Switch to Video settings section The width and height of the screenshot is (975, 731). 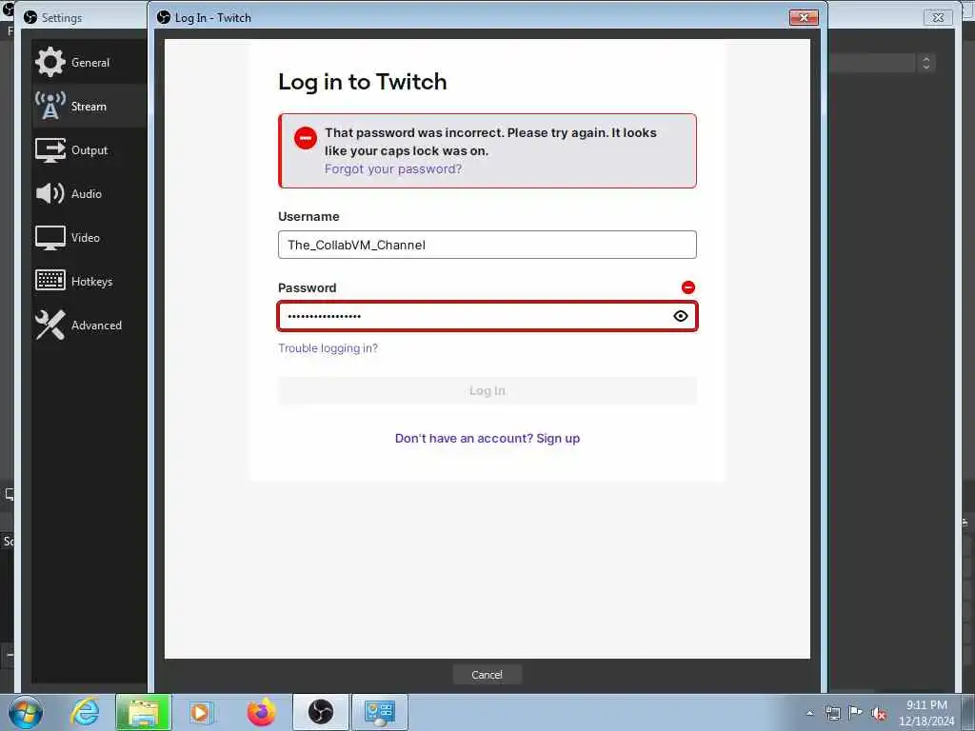point(90,237)
